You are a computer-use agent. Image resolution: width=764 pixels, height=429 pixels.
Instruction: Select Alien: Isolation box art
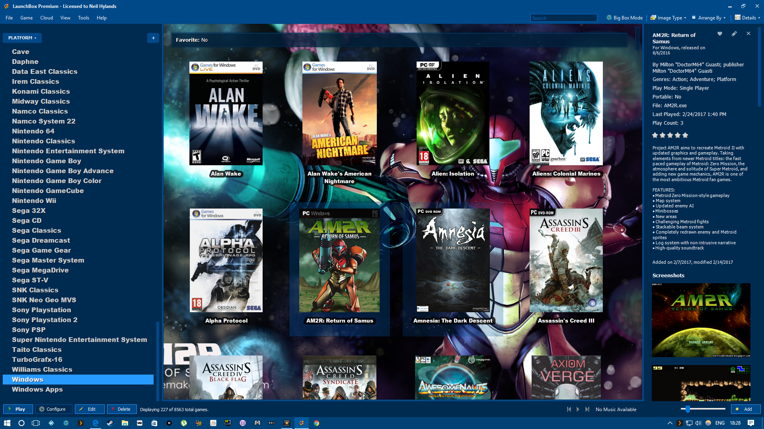pyautogui.click(x=453, y=113)
